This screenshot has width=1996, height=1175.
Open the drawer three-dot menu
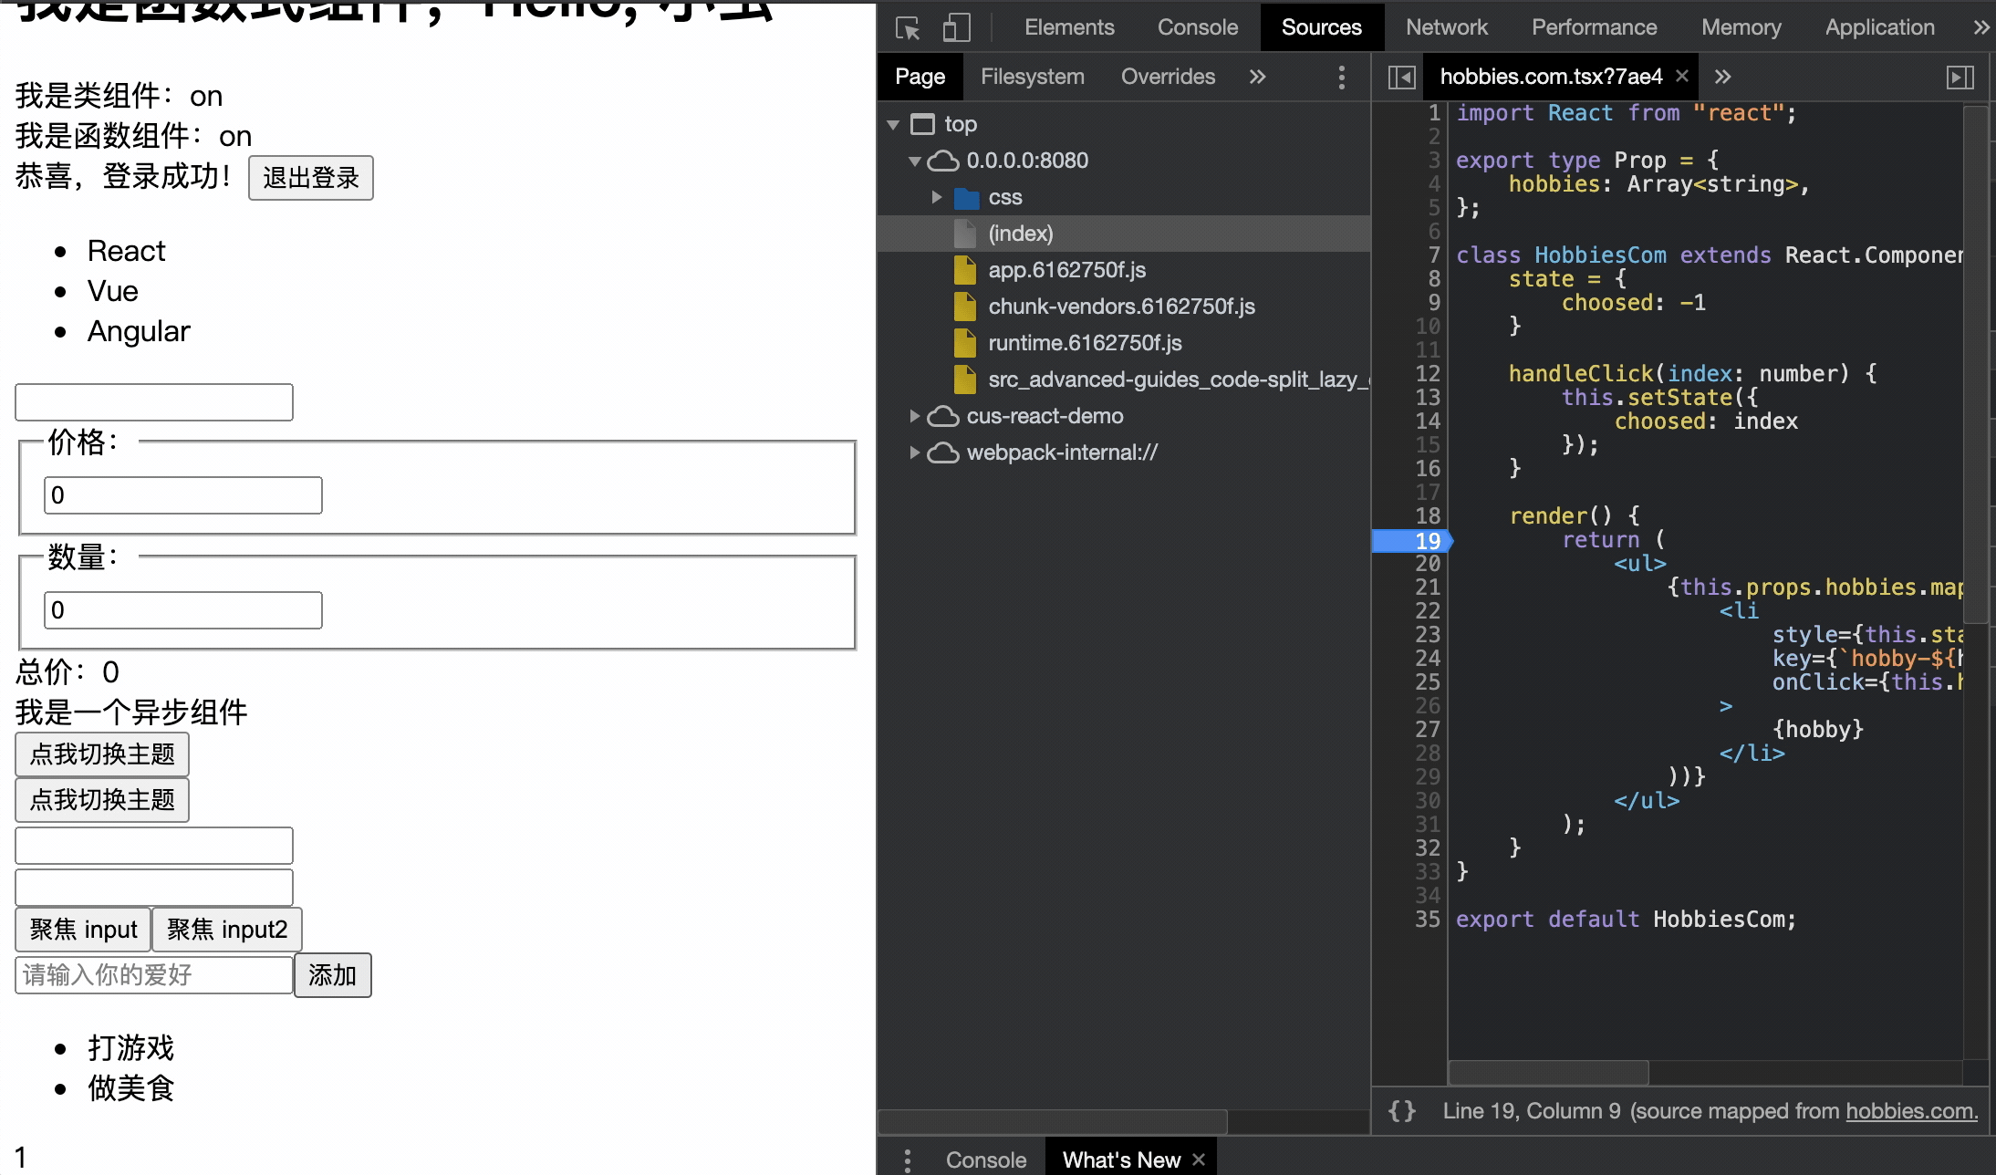907,1159
